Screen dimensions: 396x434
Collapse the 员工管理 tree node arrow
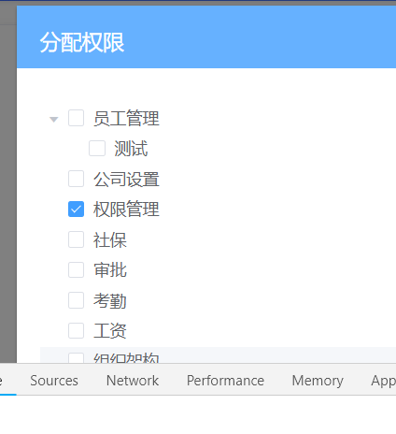pyautogui.click(x=54, y=120)
